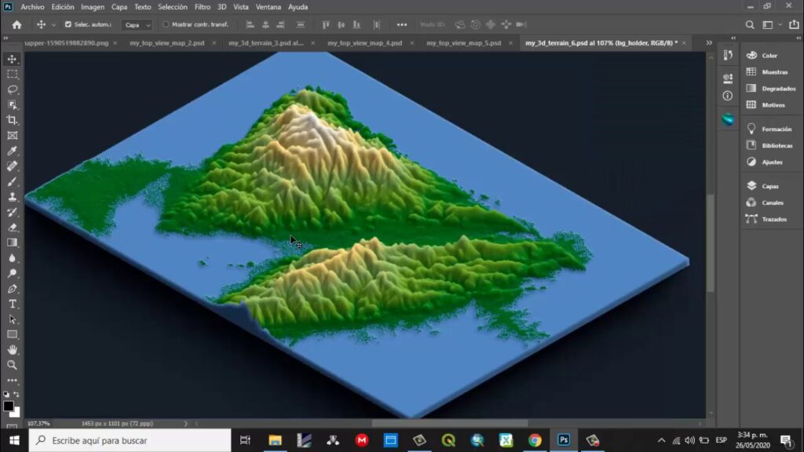The width and height of the screenshot is (804, 452).
Task: Open the foreground color swatch
Action: [x=9, y=405]
